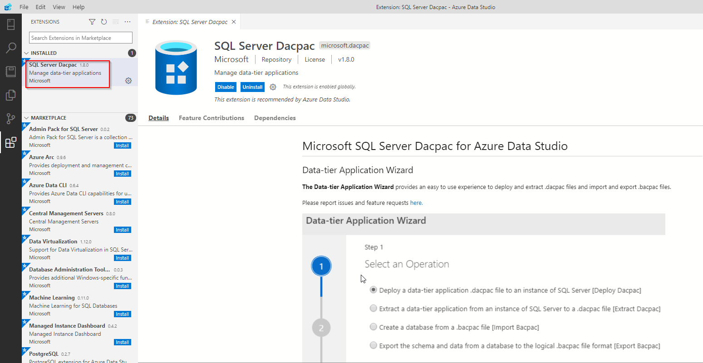Open the Edit menu
The height and width of the screenshot is (363, 703).
click(x=40, y=7)
